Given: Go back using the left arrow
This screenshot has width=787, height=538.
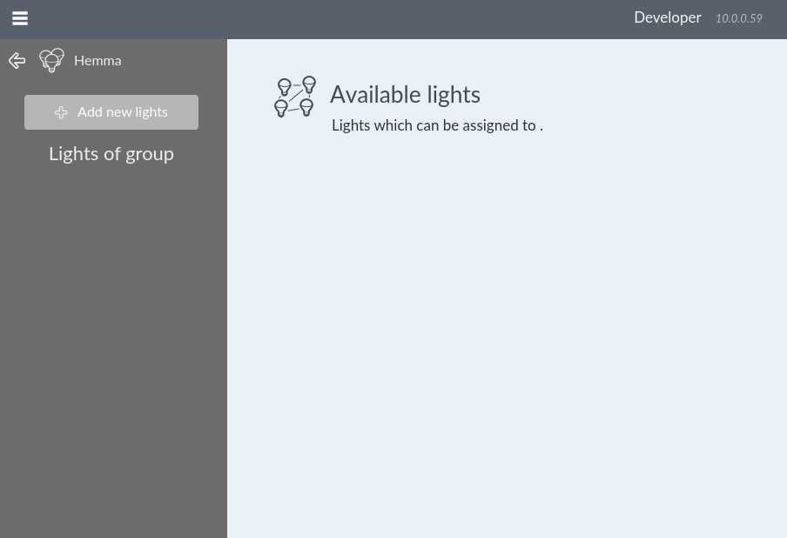Looking at the screenshot, I should click(x=17, y=61).
